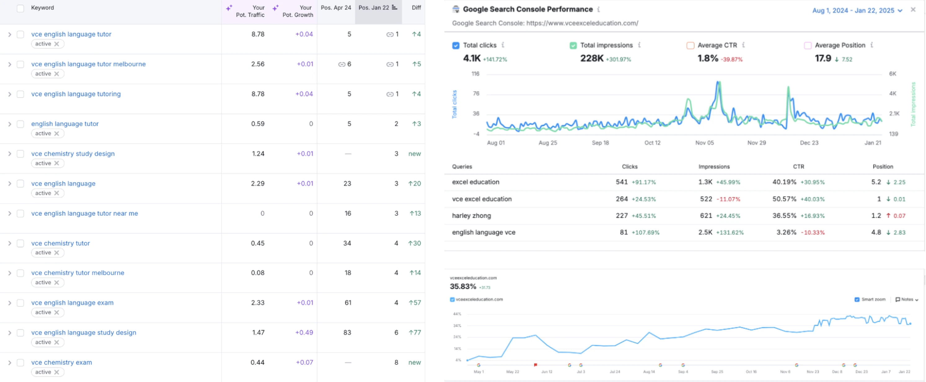The width and height of the screenshot is (926, 382).
Task: Open the Notes dropdown
Action: tap(906, 299)
